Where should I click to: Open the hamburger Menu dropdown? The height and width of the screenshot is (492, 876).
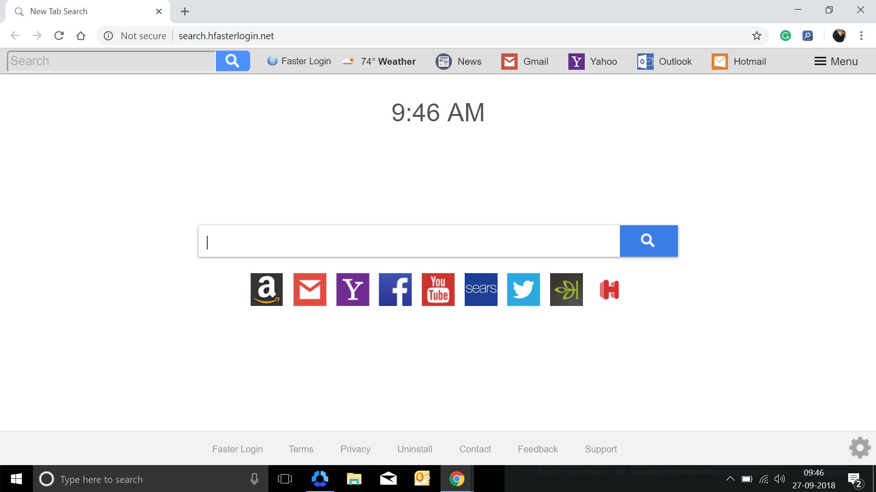tap(836, 61)
